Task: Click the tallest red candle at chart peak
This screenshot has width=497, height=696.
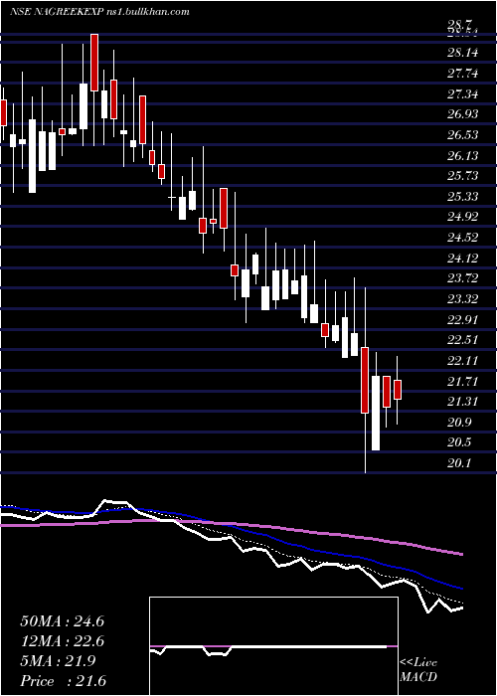Action: pos(94,63)
